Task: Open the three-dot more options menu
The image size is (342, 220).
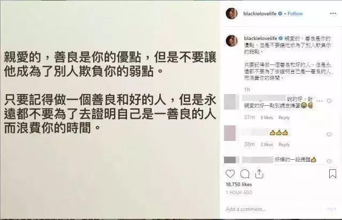Action: [x=333, y=13]
